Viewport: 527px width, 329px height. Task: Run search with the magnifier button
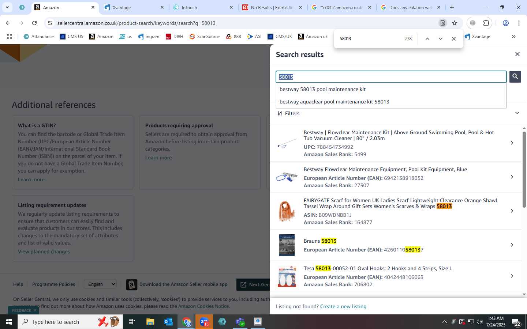(515, 76)
